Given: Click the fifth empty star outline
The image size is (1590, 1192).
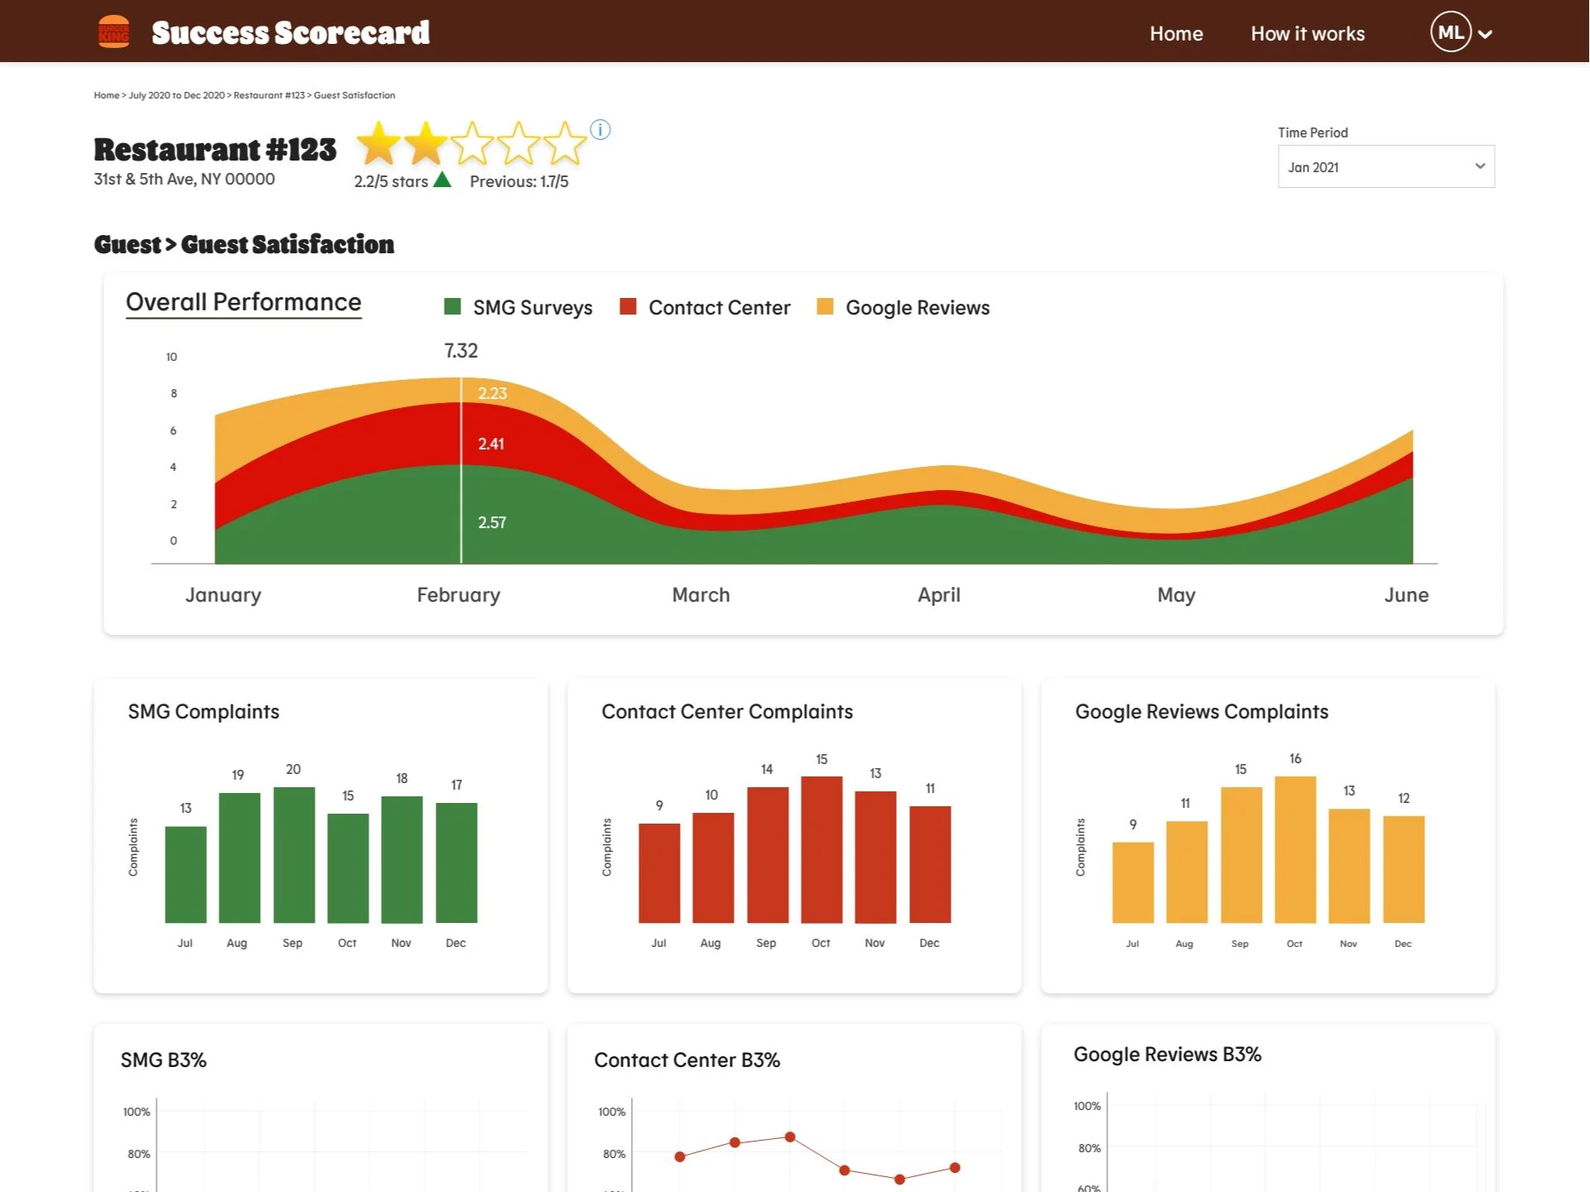Looking at the screenshot, I should (565, 143).
